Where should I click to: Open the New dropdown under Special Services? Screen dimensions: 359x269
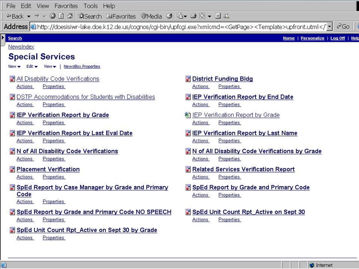(x=14, y=67)
